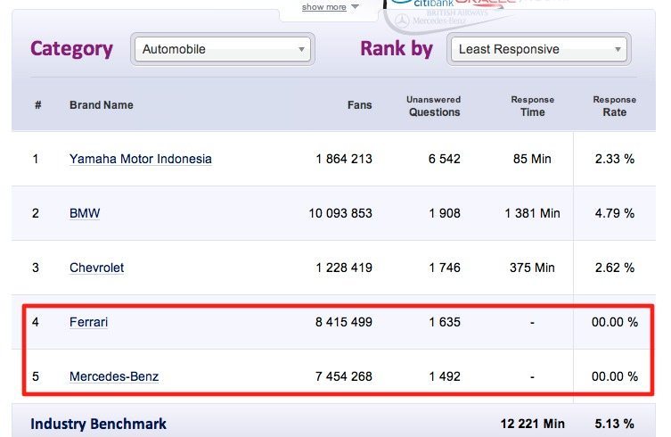The width and height of the screenshot is (671, 437).
Task: Select unanswered questions value 1 492
Action: pyautogui.click(x=445, y=376)
